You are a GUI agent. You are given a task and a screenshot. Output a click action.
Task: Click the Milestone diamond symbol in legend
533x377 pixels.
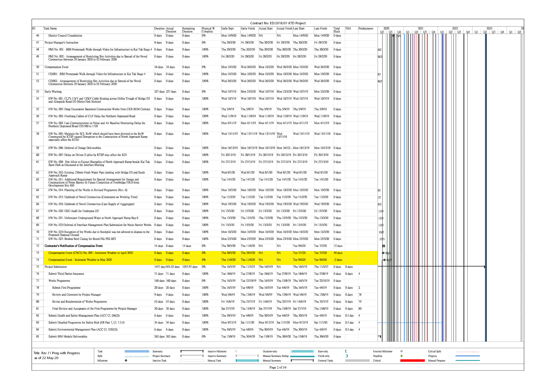pos(126,361)
